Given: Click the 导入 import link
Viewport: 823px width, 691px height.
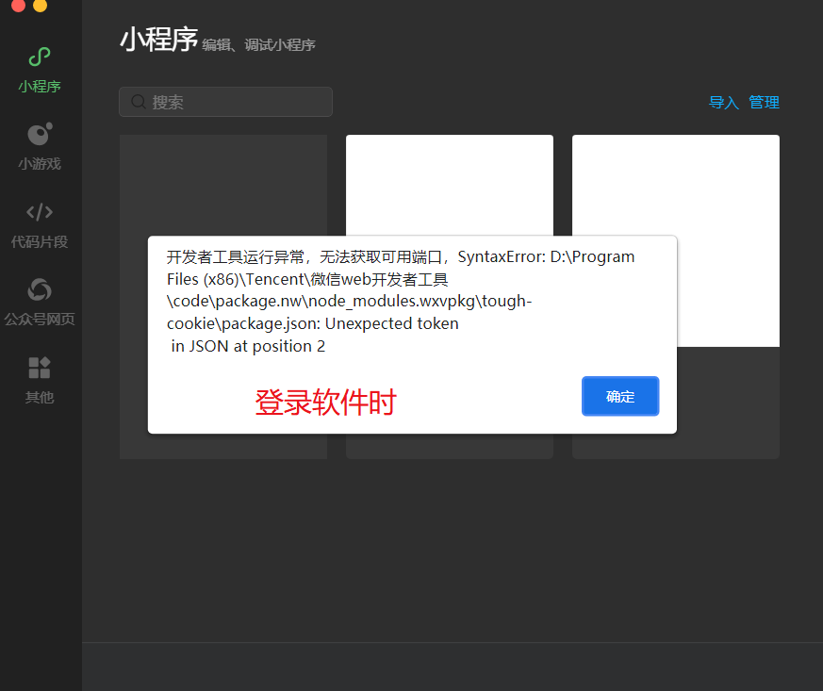Looking at the screenshot, I should click(723, 103).
